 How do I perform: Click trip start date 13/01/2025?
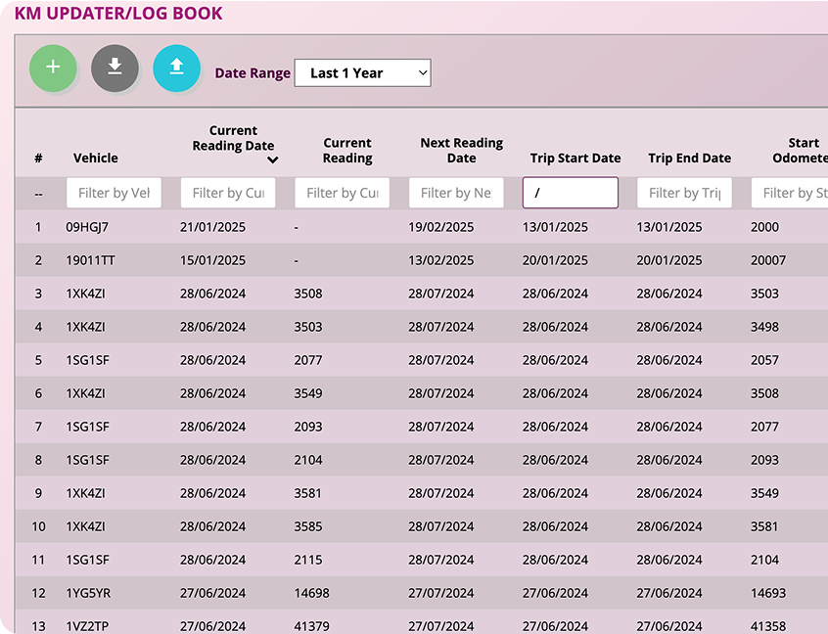555,227
